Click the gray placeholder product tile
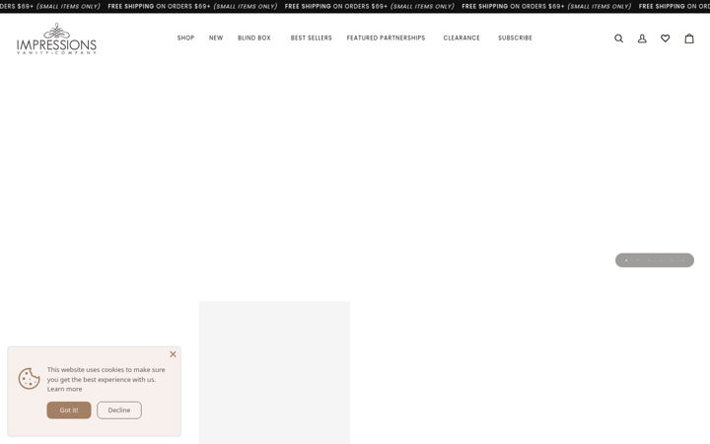710x444 pixels. tap(274, 372)
